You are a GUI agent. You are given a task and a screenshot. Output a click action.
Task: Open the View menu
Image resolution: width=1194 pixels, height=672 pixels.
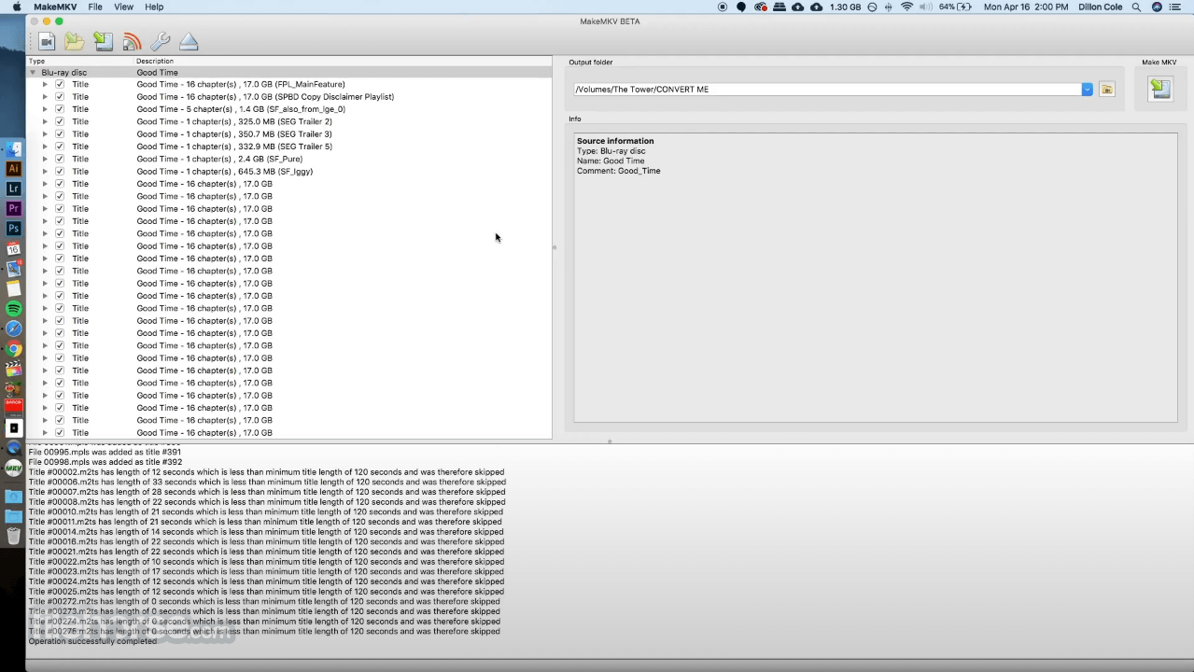(123, 7)
